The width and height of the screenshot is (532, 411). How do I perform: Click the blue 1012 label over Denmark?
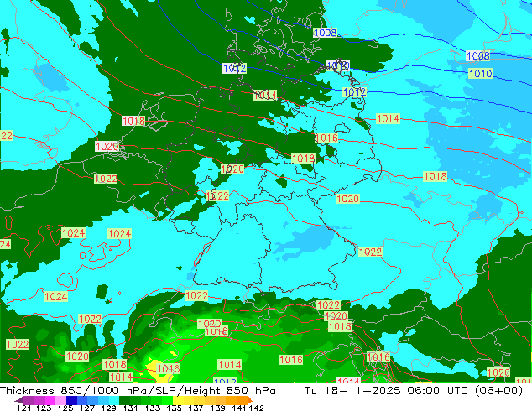pyautogui.click(x=234, y=69)
